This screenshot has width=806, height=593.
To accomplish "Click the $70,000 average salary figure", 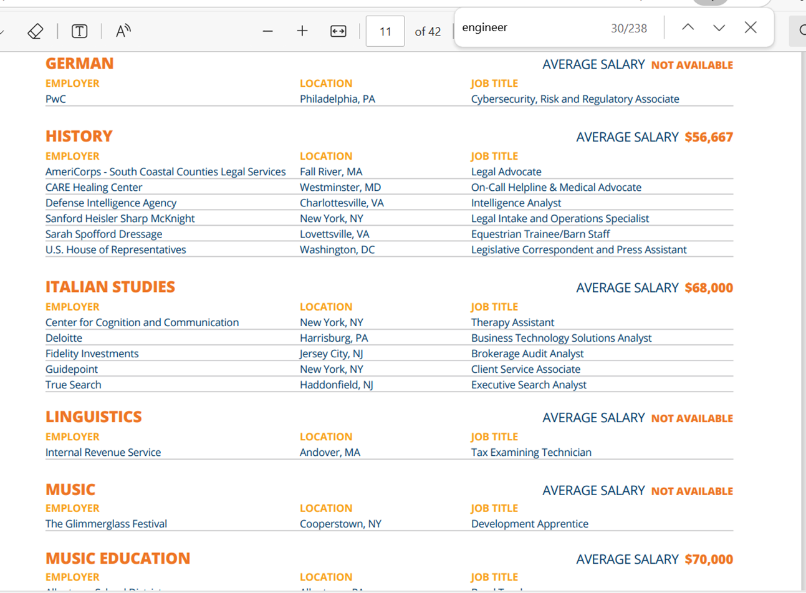I will point(709,559).
